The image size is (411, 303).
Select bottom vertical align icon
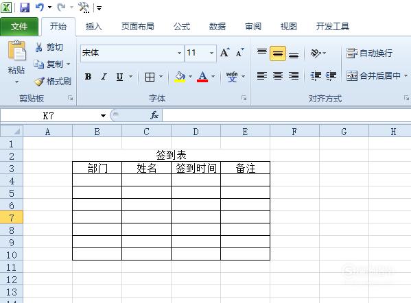tap(294, 54)
